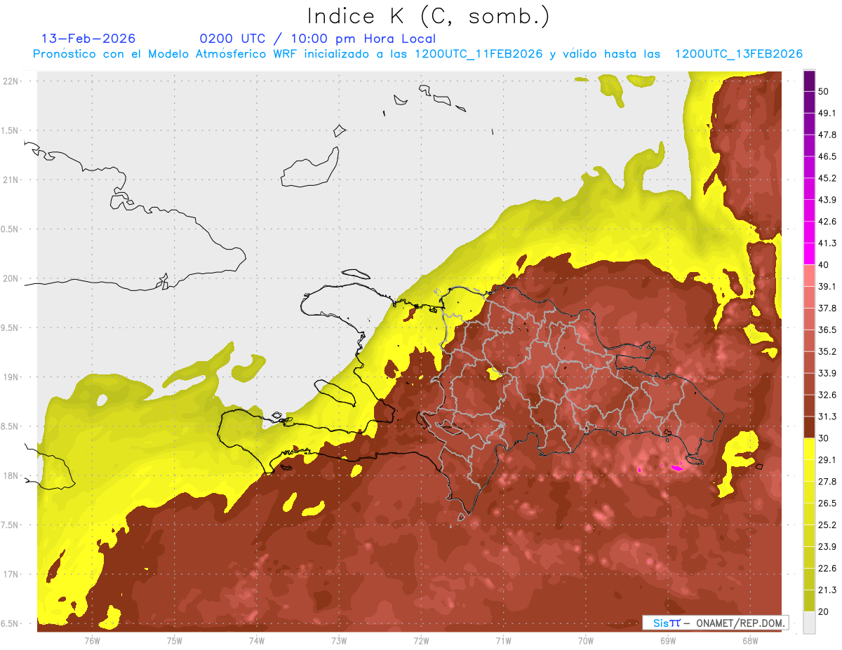This screenshot has width=842, height=650.
Task: Click the "46.5" colorbar value
Action: tap(827, 156)
